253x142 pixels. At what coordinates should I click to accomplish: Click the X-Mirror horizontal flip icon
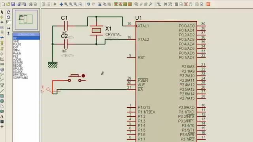coord(9,28)
